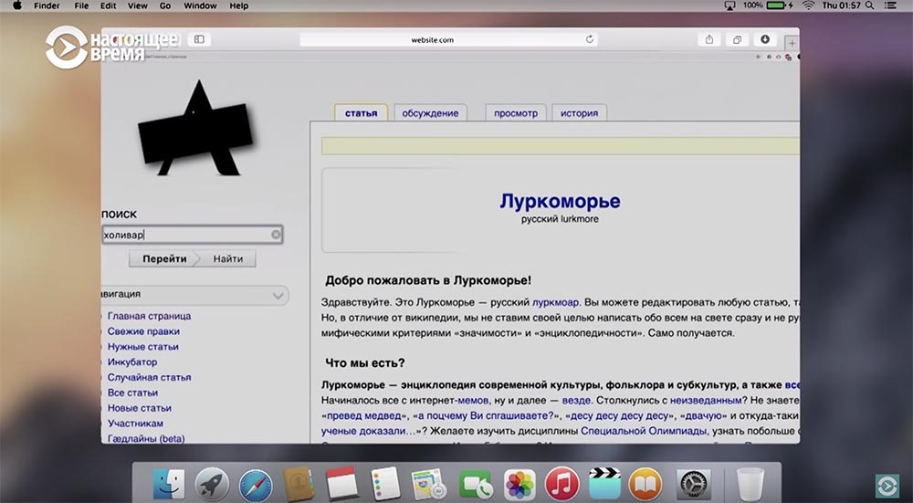Open the Edit menu
913x503 pixels.
(108, 5)
